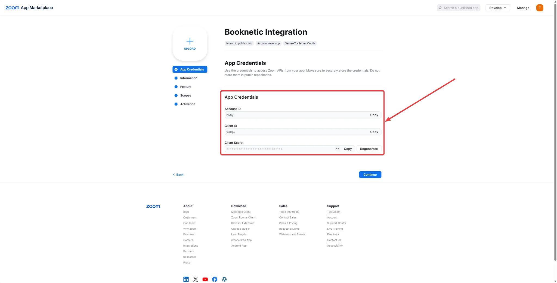Open the orange T user avatar
Viewport: 557px width, 283px height.
(x=540, y=8)
